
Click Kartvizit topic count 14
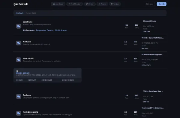pyautogui.click(x=125, y=42)
